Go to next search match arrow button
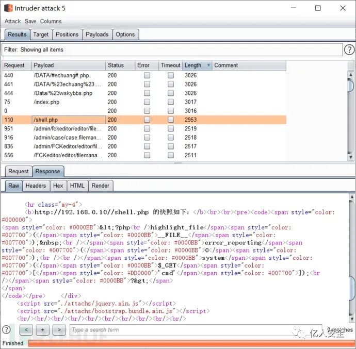 (x=59, y=330)
